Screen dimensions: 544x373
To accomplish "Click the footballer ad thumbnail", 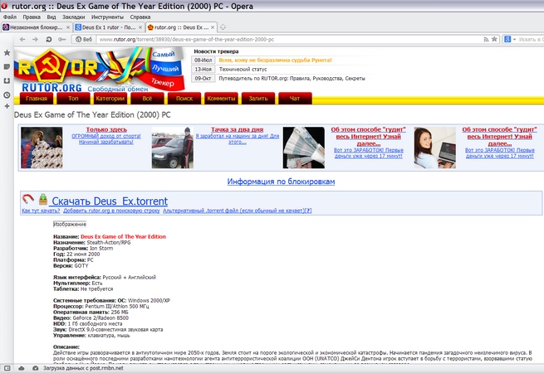I will tap(42, 148).
